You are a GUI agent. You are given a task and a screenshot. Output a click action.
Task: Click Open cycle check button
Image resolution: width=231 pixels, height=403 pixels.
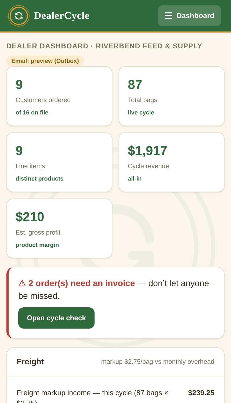[56, 318]
